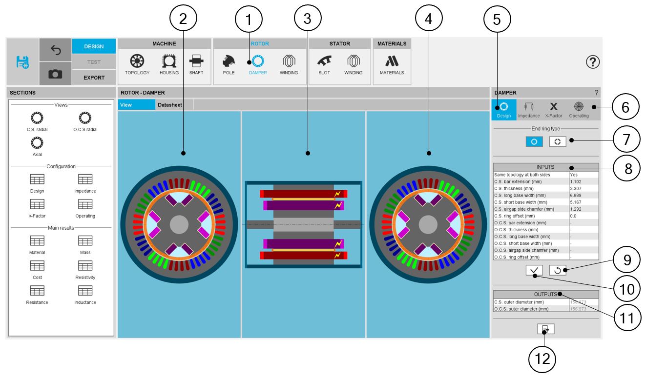Take a screenshot with camera icon

[x=55, y=74]
